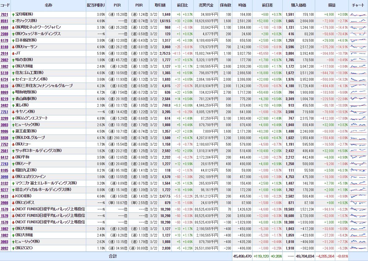Open stock code 8316 link
Viewport: 368px width, 261px height.
4,86
